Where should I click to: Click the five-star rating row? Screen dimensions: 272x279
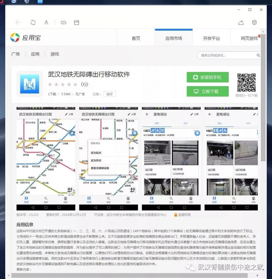pyautogui.click(x=63, y=84)
